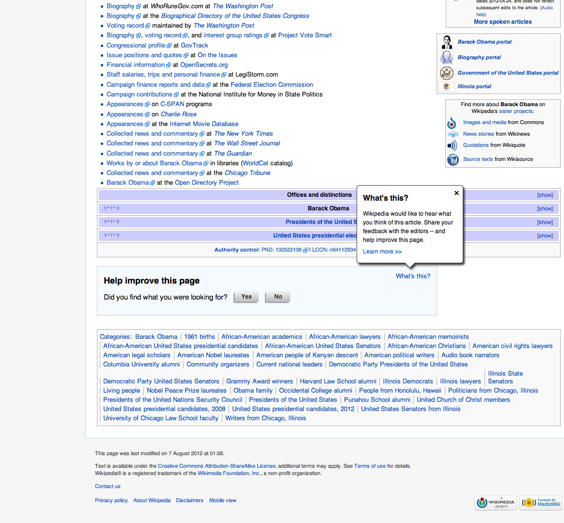
Task: Click the Wikinews logo icon
Action: click(453, 134)
